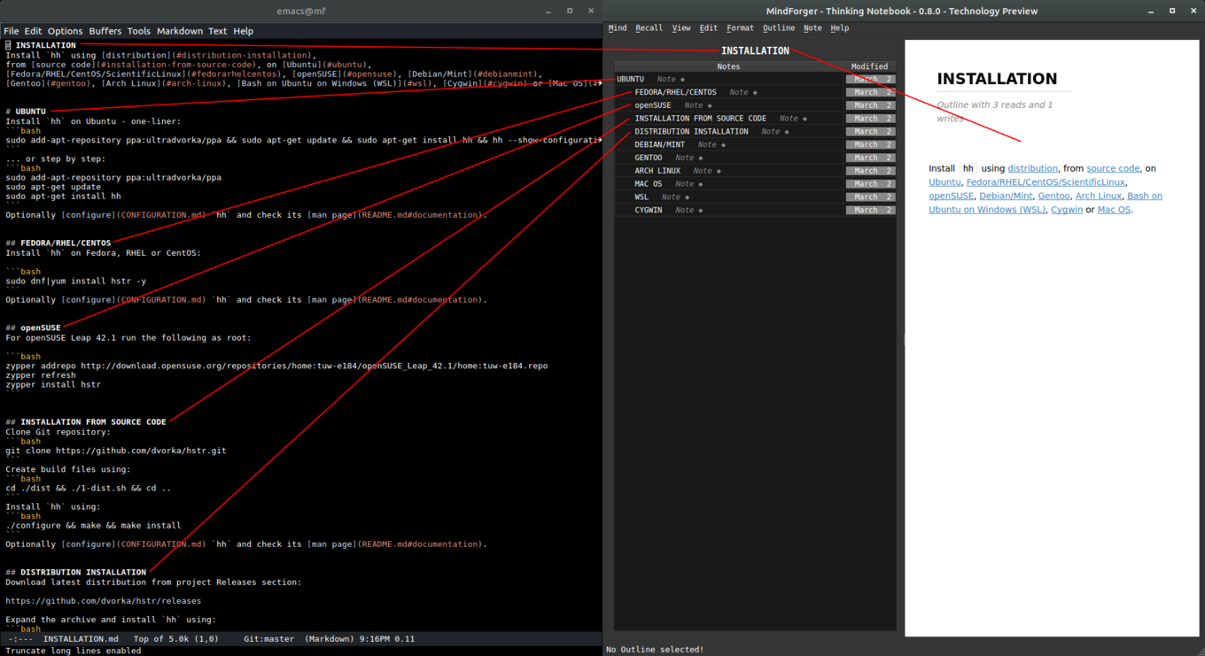This screenshot has width=1205, height=656.
Task: Click the './configure && make && make install' line
Action: [93, 525]
